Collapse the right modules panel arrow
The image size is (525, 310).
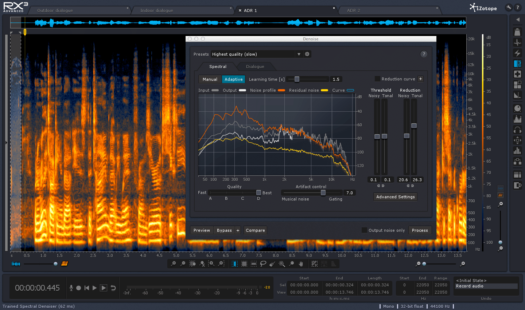517,20
